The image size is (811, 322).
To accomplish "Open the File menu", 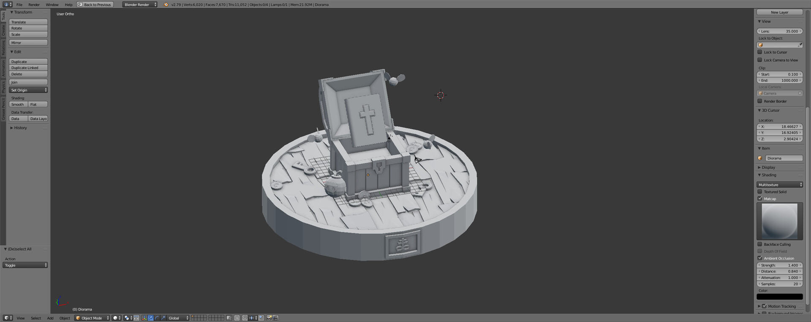I will point(19,5).
